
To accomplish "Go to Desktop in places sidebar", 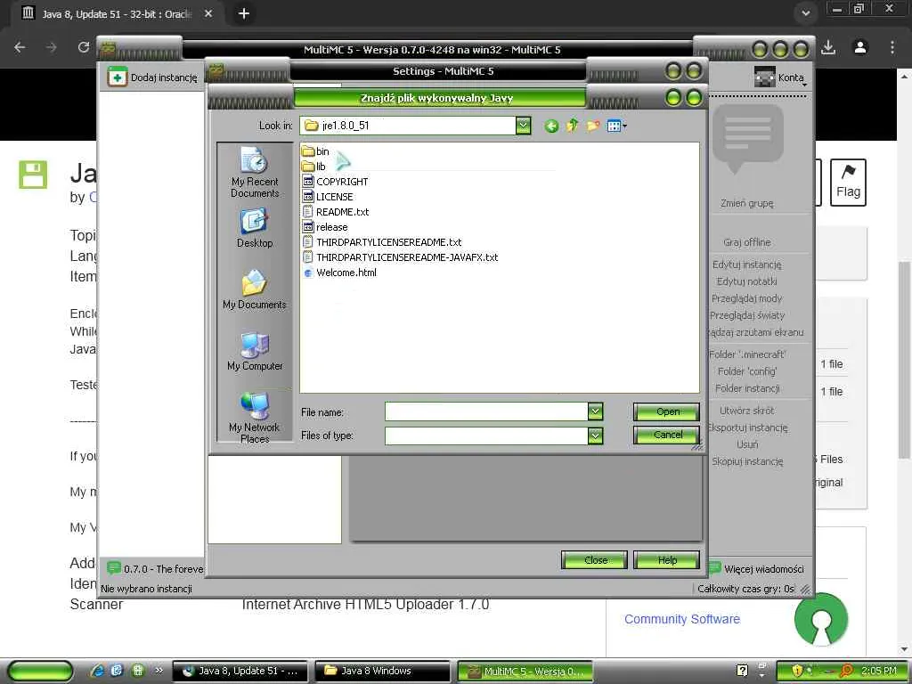I will [254, 229].
